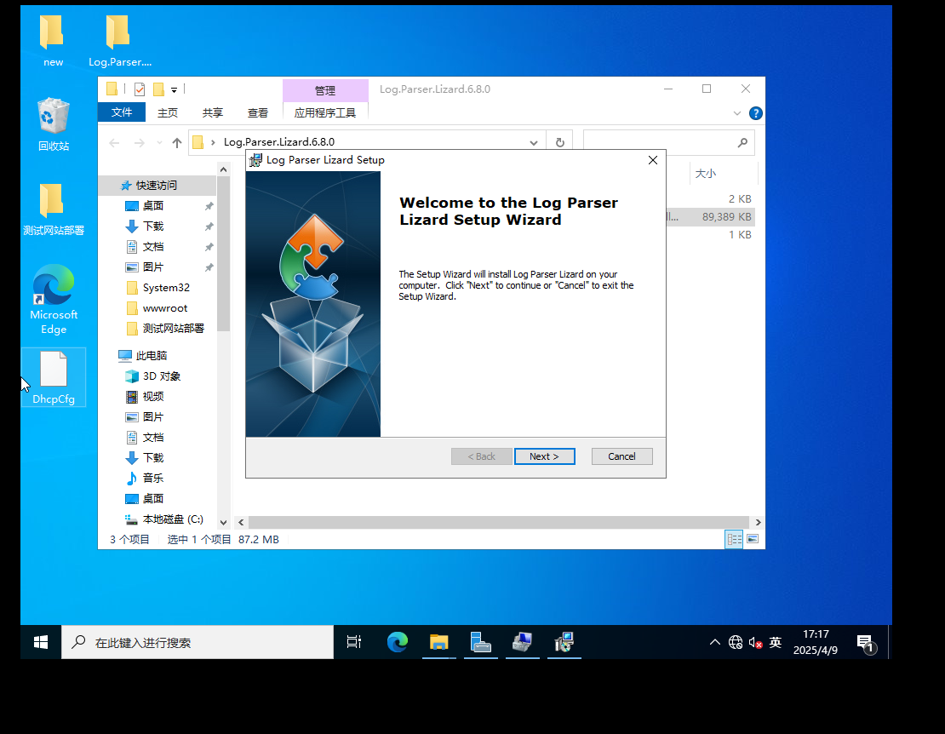
Task: Switch input language 英 indicator
Action: point(776,642)
